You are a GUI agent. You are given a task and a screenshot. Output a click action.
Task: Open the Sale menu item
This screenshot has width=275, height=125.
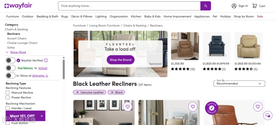260,16
